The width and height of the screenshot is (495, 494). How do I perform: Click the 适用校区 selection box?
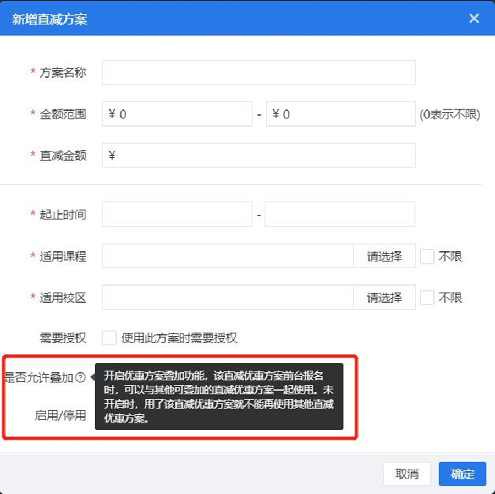pos(227,298)
